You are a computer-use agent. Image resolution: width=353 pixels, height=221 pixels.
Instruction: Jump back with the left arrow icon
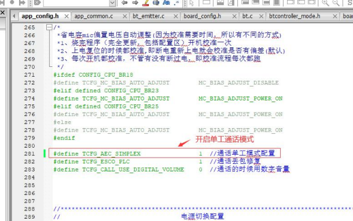pyautogui.click(x=124, y=3)
